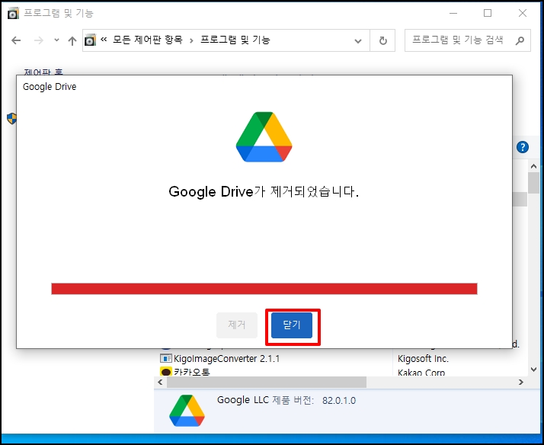Click the KigoImageConverter program icon

(166, 358)
